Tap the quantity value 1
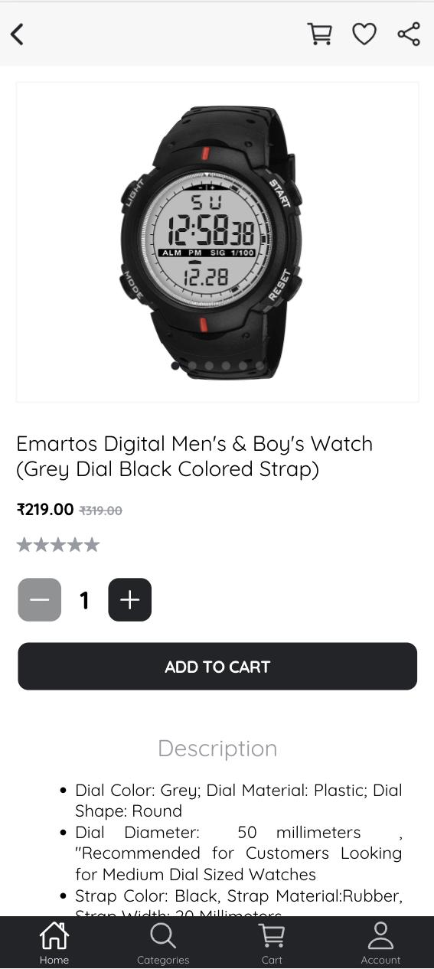The height and width of the screenshot is (969, 434). tap(85, 600)
